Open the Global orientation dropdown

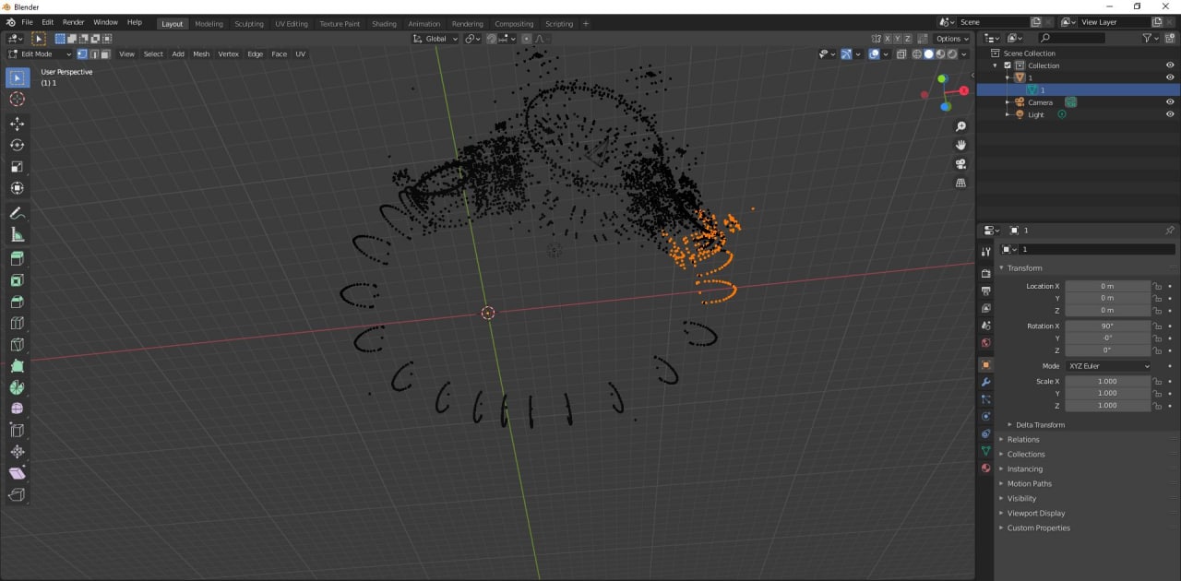point(435,39)
